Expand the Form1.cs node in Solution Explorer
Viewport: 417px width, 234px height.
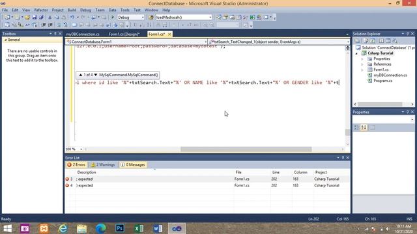[x=362, y=70]
